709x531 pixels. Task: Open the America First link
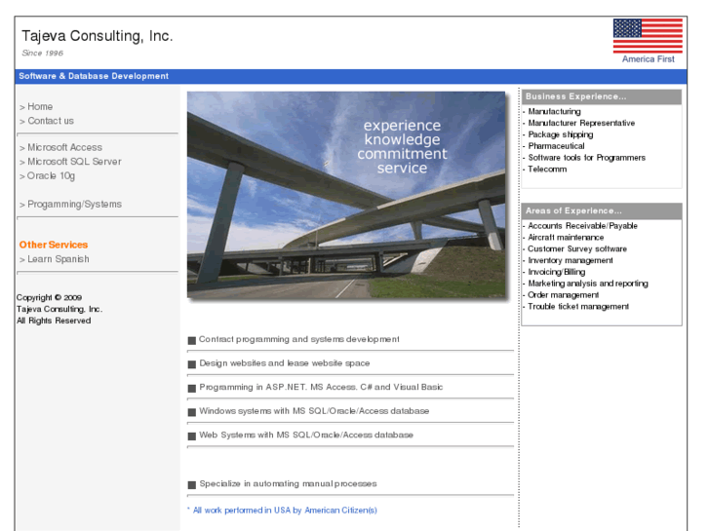648,59
